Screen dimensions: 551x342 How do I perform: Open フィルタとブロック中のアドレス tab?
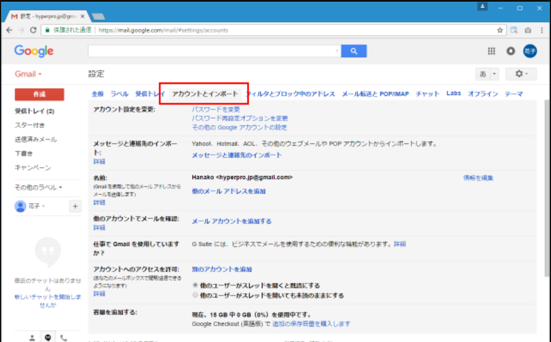[x=290, y=94]
